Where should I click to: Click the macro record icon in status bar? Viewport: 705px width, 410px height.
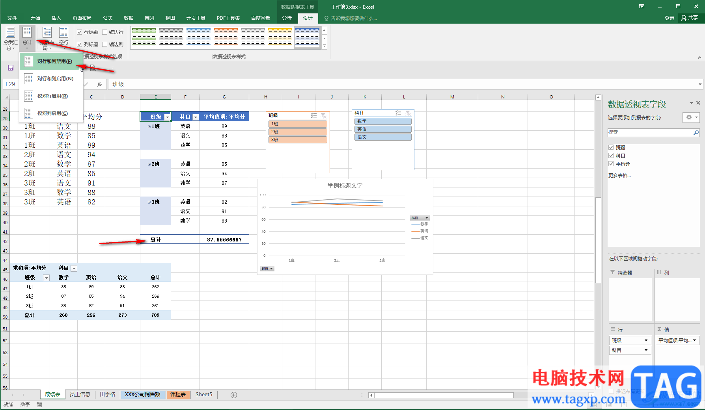(x=39, y=404)
